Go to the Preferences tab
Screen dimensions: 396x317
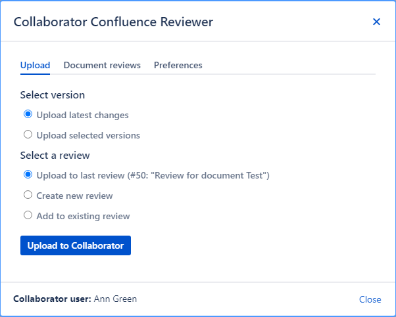[178, 66]
